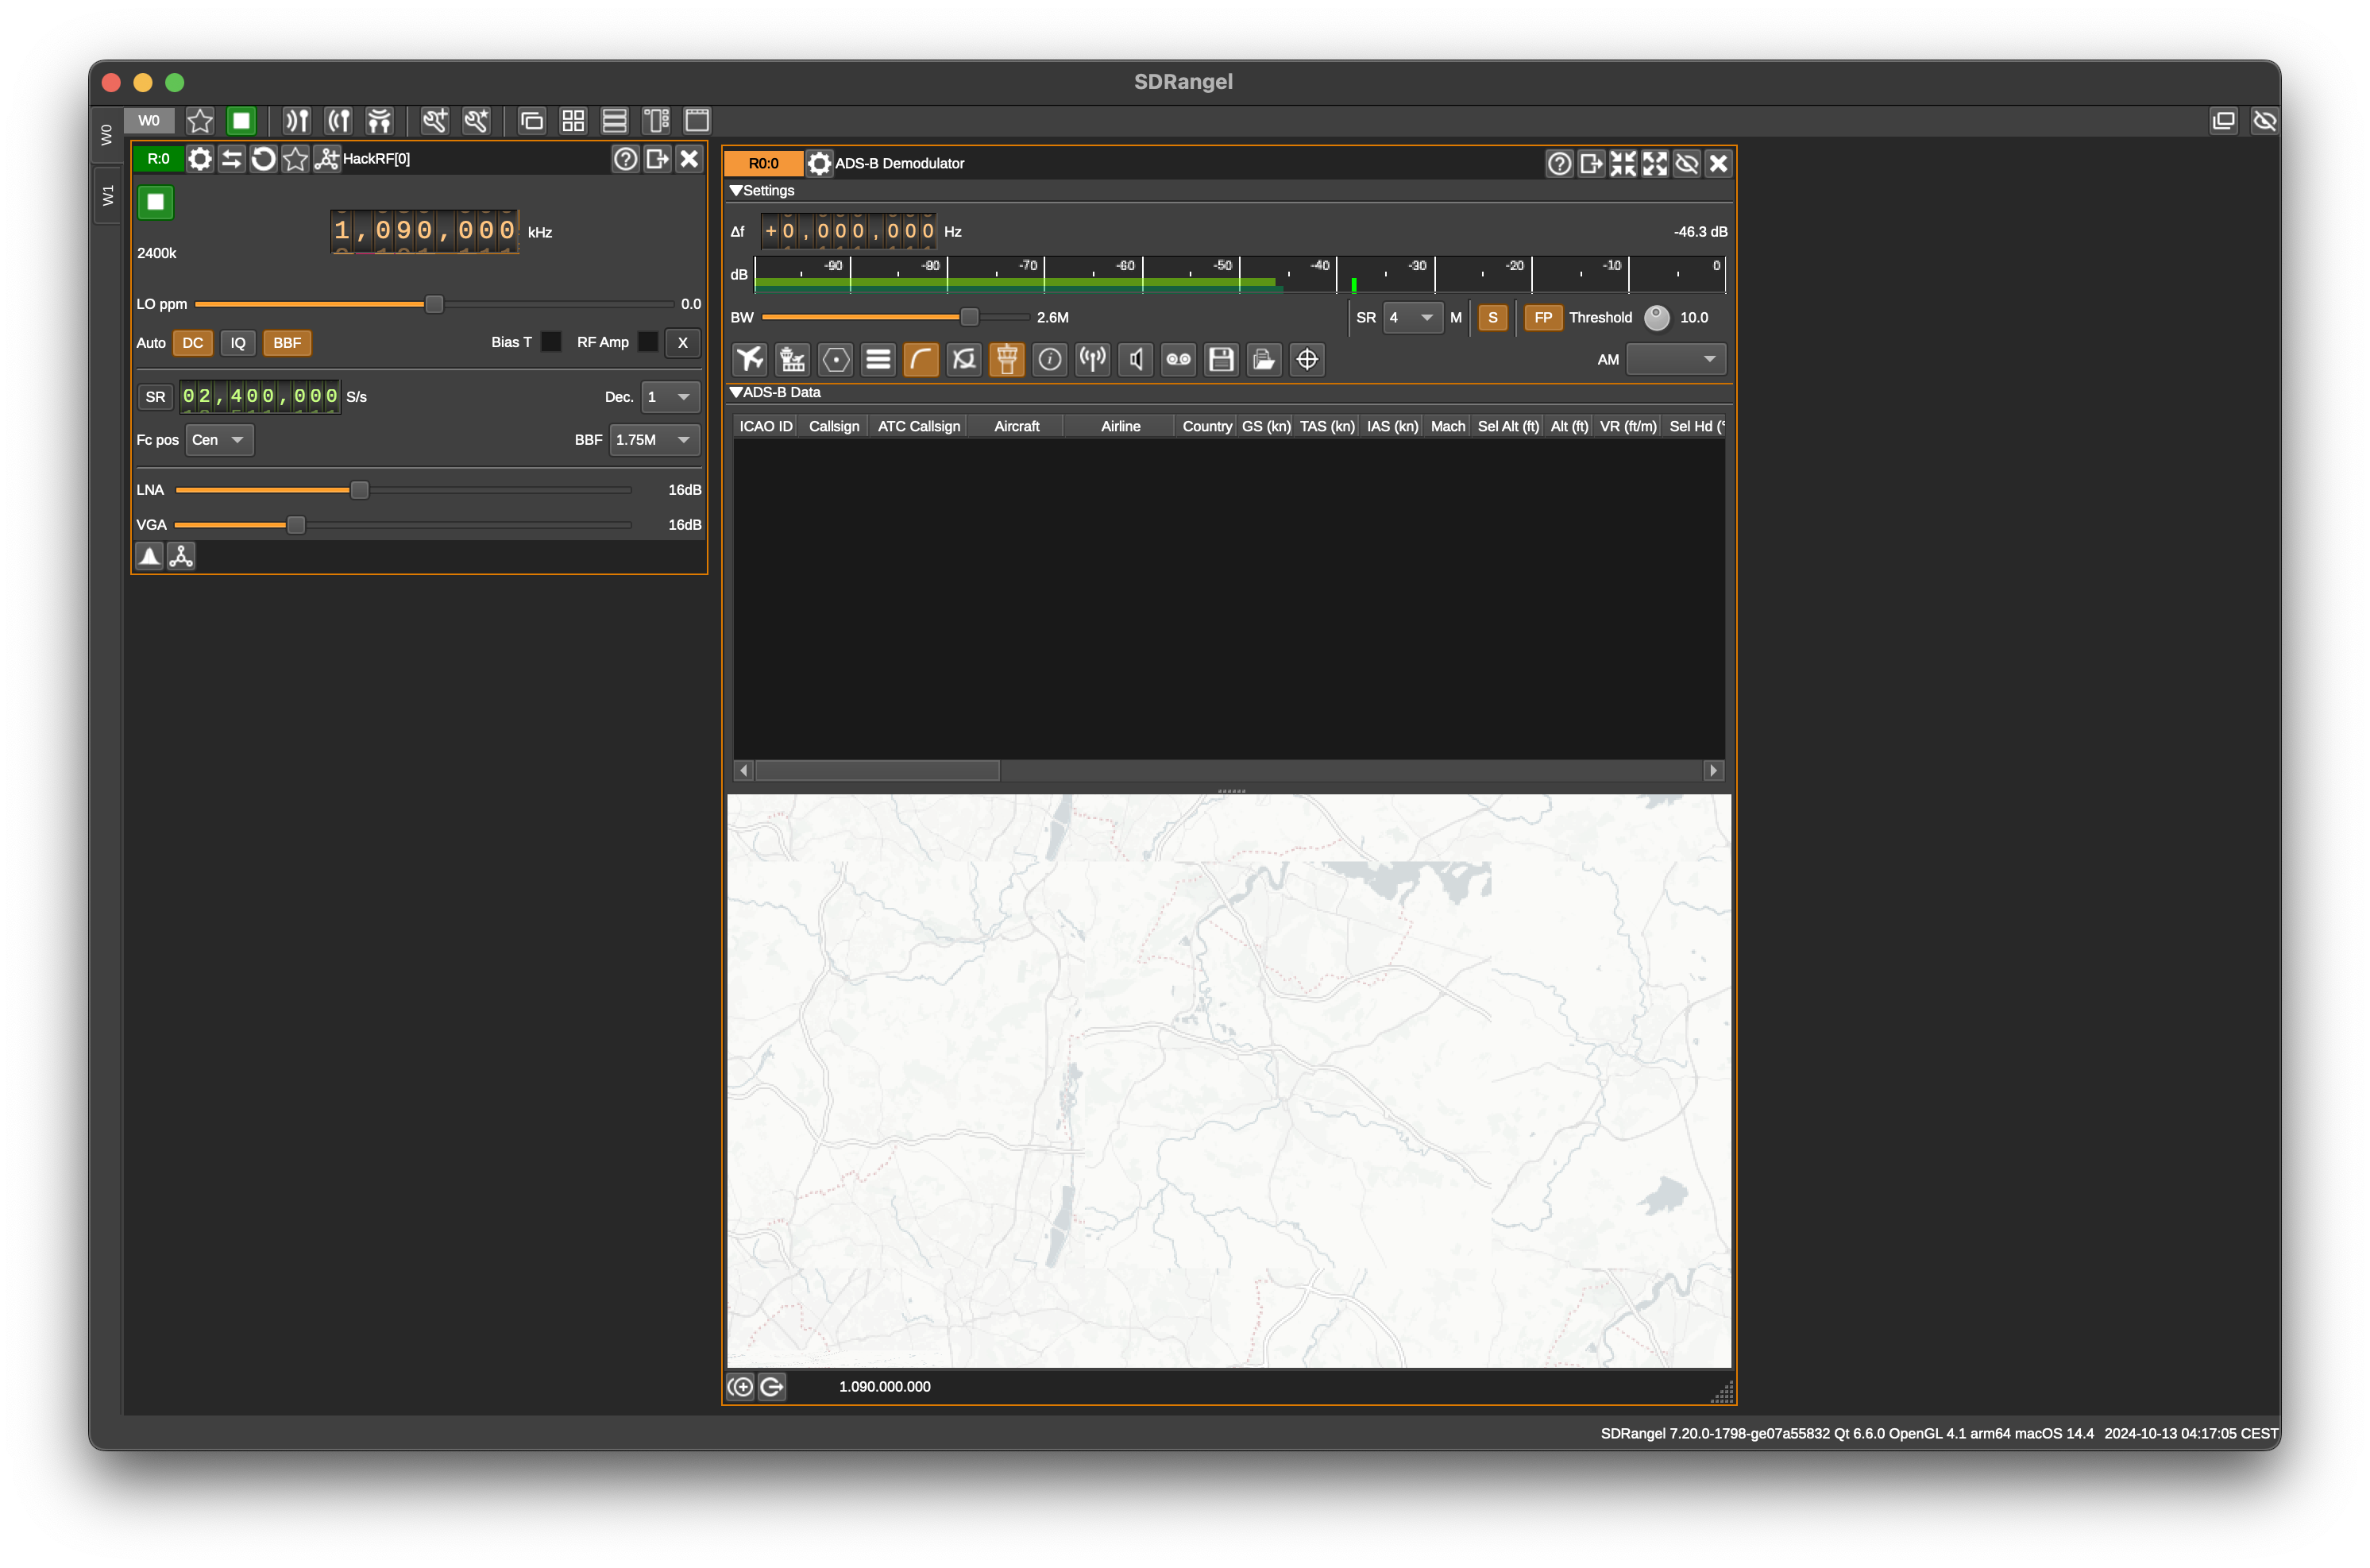Click the LNA gain slider handle
This screenshot has height=1568, width=2370.
[x=360, y=490]
